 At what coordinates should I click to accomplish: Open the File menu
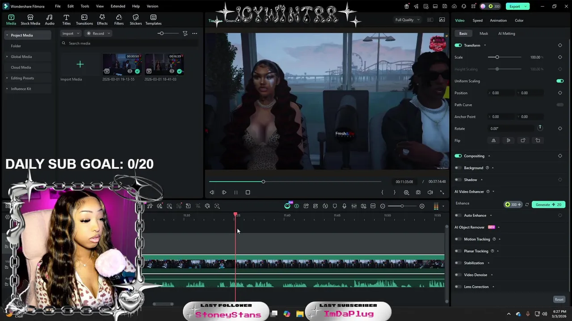58,6
